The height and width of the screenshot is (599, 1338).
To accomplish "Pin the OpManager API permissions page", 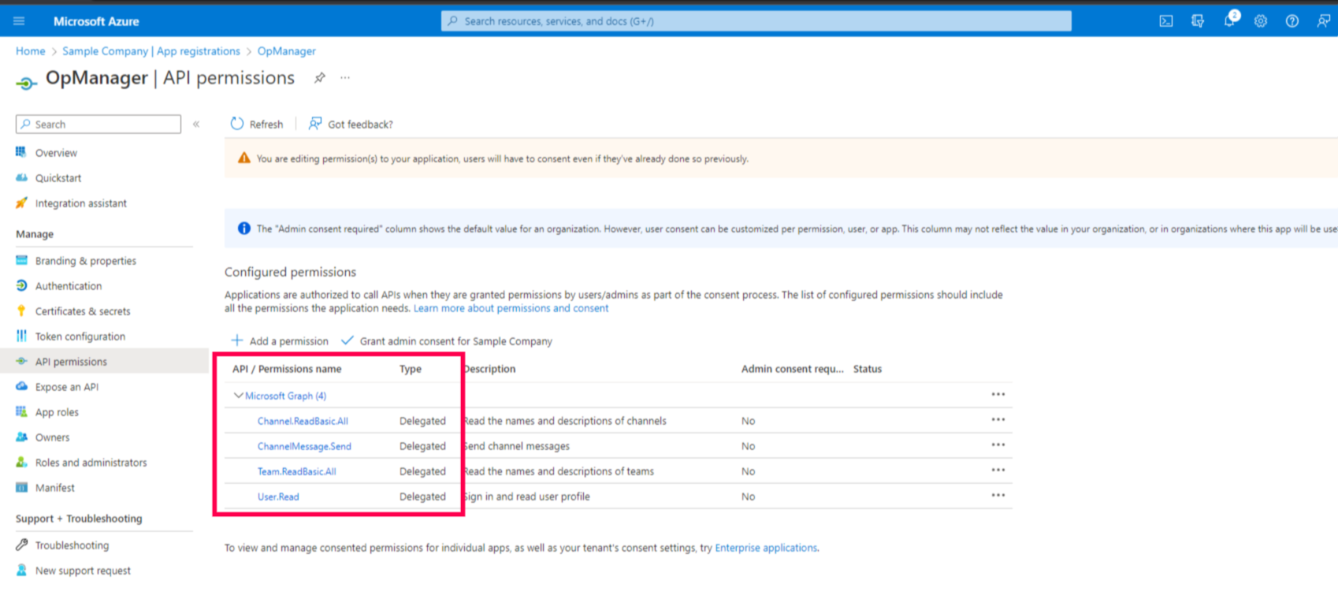I will click(320, 78).
